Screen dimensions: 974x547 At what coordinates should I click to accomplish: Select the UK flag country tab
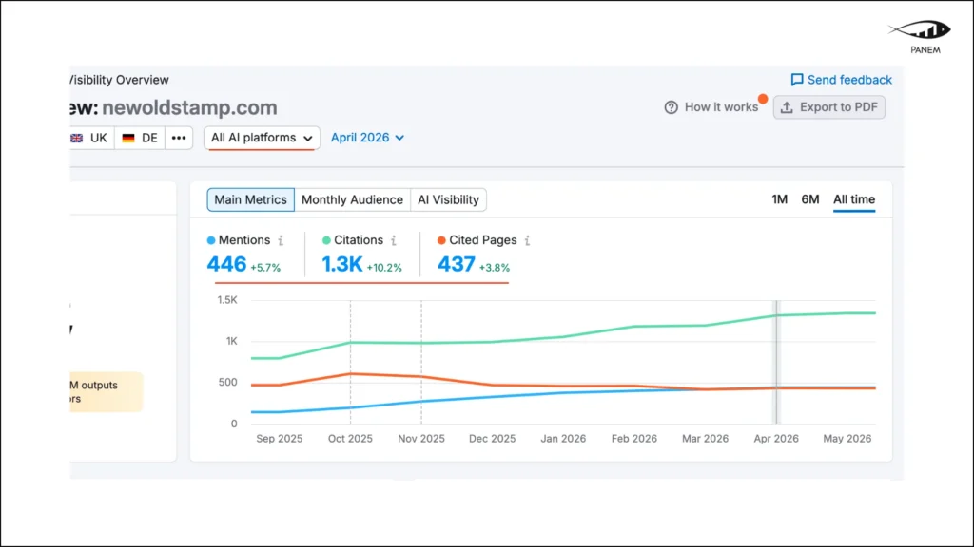click(91, 138)
